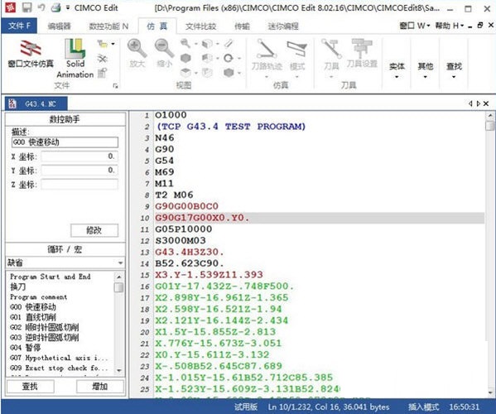The width and height of the screenshot is (496, 414).
Task: Click the CIMCO application logo icon
Action: click(11, 7)
